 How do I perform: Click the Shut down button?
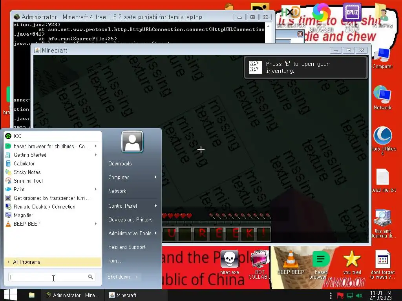(119, 277)
